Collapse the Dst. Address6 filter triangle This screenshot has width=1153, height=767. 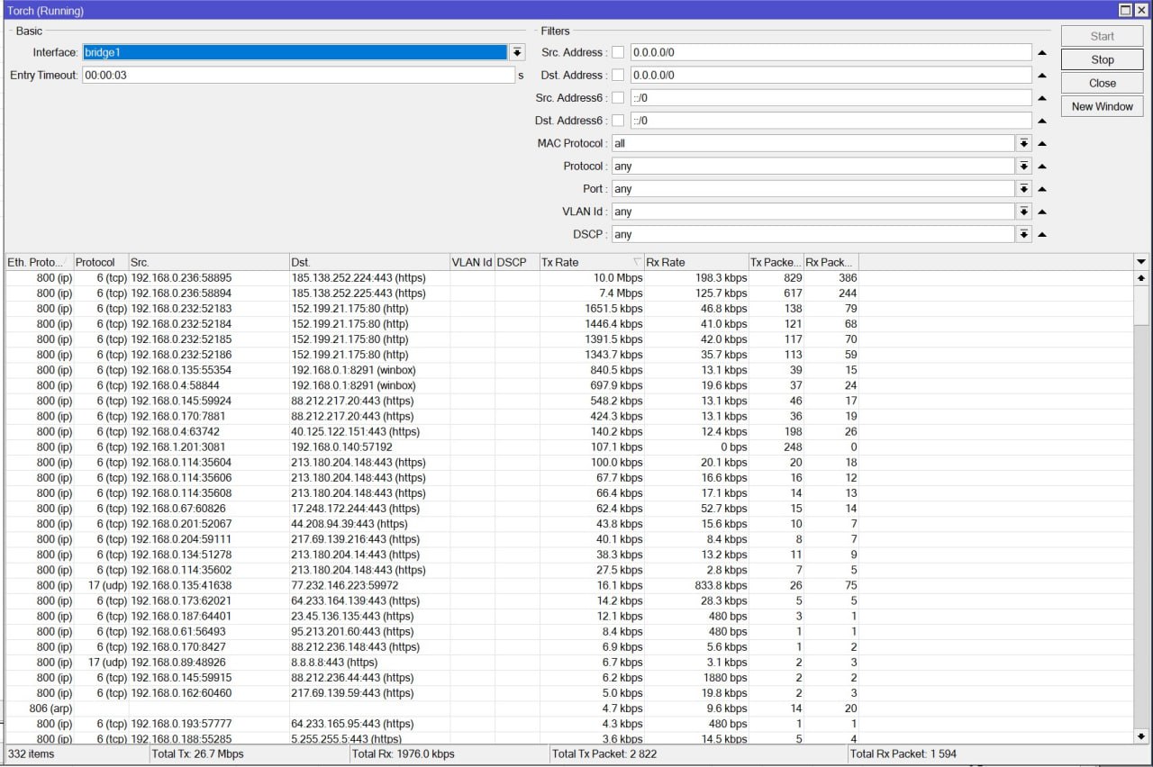[1042, 121]
